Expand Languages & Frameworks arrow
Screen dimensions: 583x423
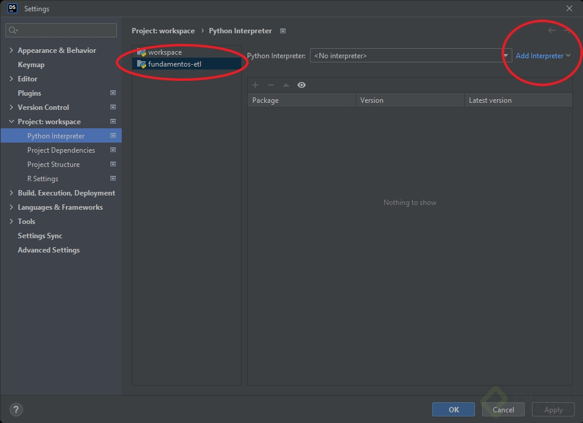point(11,207)
